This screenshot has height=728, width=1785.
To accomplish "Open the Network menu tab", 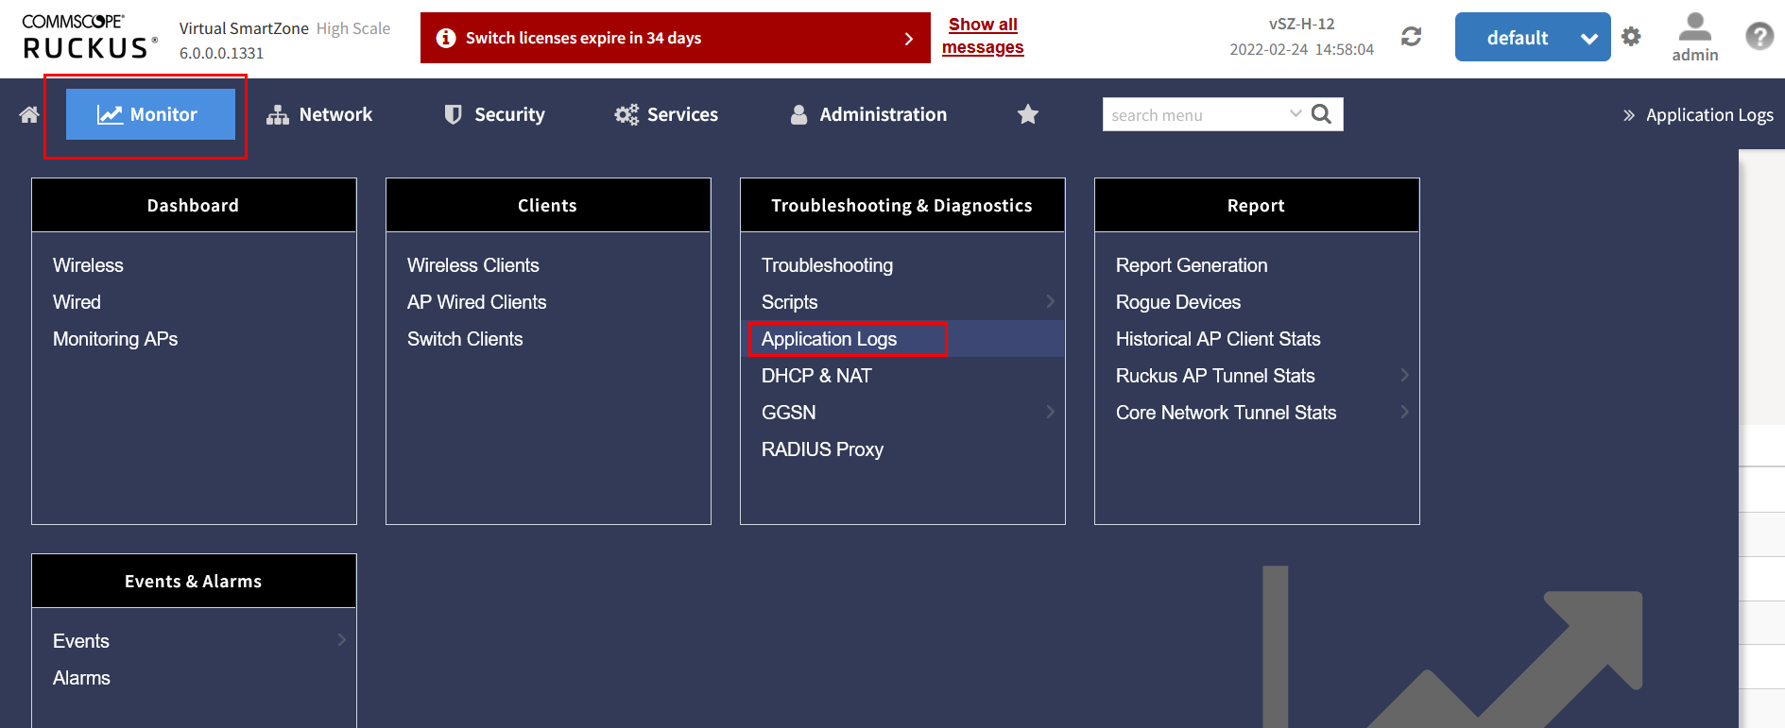I will (x=319, y=114).
